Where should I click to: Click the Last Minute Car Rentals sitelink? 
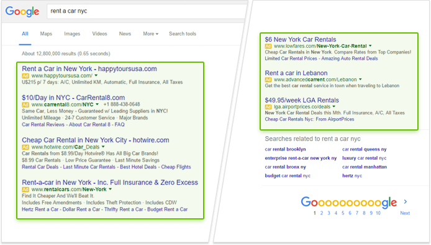(x=89, y=167)
